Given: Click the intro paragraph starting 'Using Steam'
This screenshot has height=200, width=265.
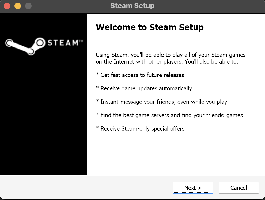Looking at the screenshot, I should coord(171,55).
